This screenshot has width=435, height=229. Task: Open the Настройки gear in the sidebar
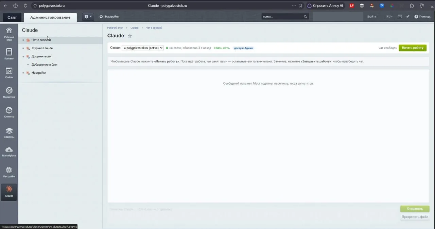pyautogui.click(x=9, y=172)
